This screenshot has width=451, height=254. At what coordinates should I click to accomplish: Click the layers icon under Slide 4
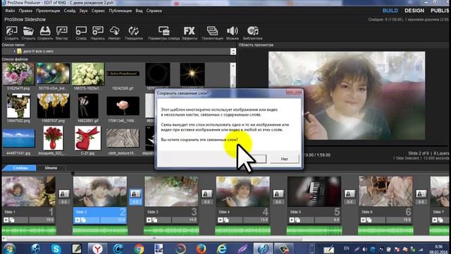point(226,220)
